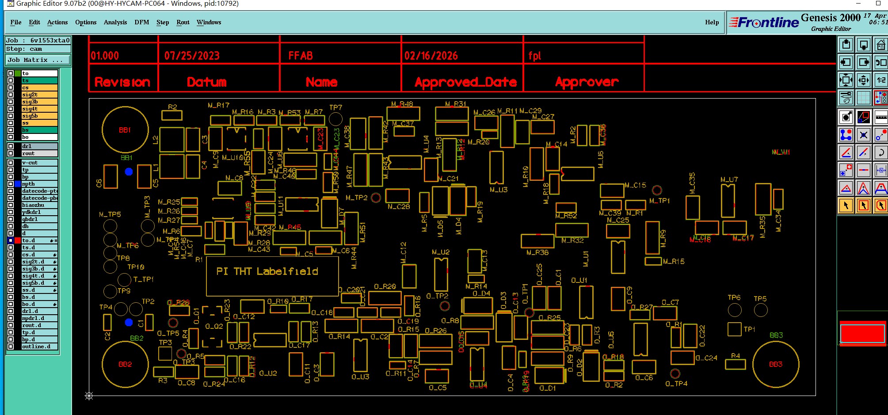The width and height of the screenshot is (888, 415).
Task: Open the File menu
Action: pos(16,22)
